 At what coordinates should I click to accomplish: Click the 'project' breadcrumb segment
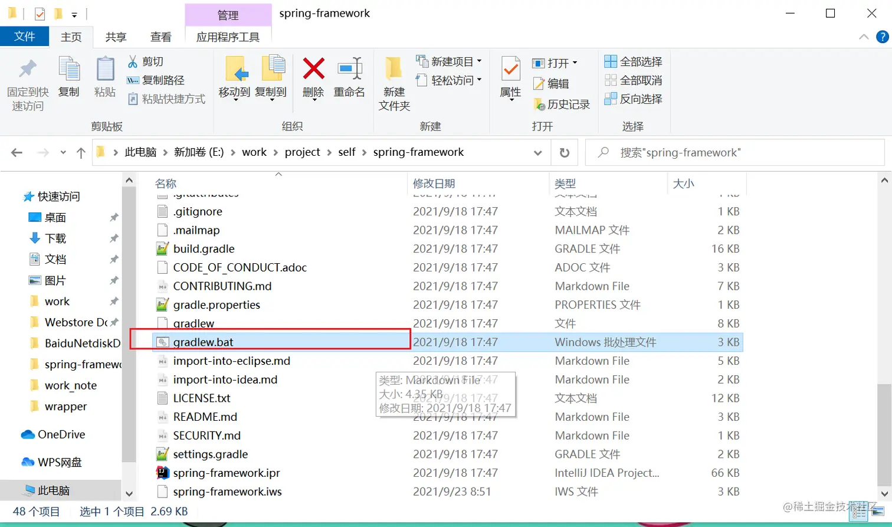(x=302, y=152)
